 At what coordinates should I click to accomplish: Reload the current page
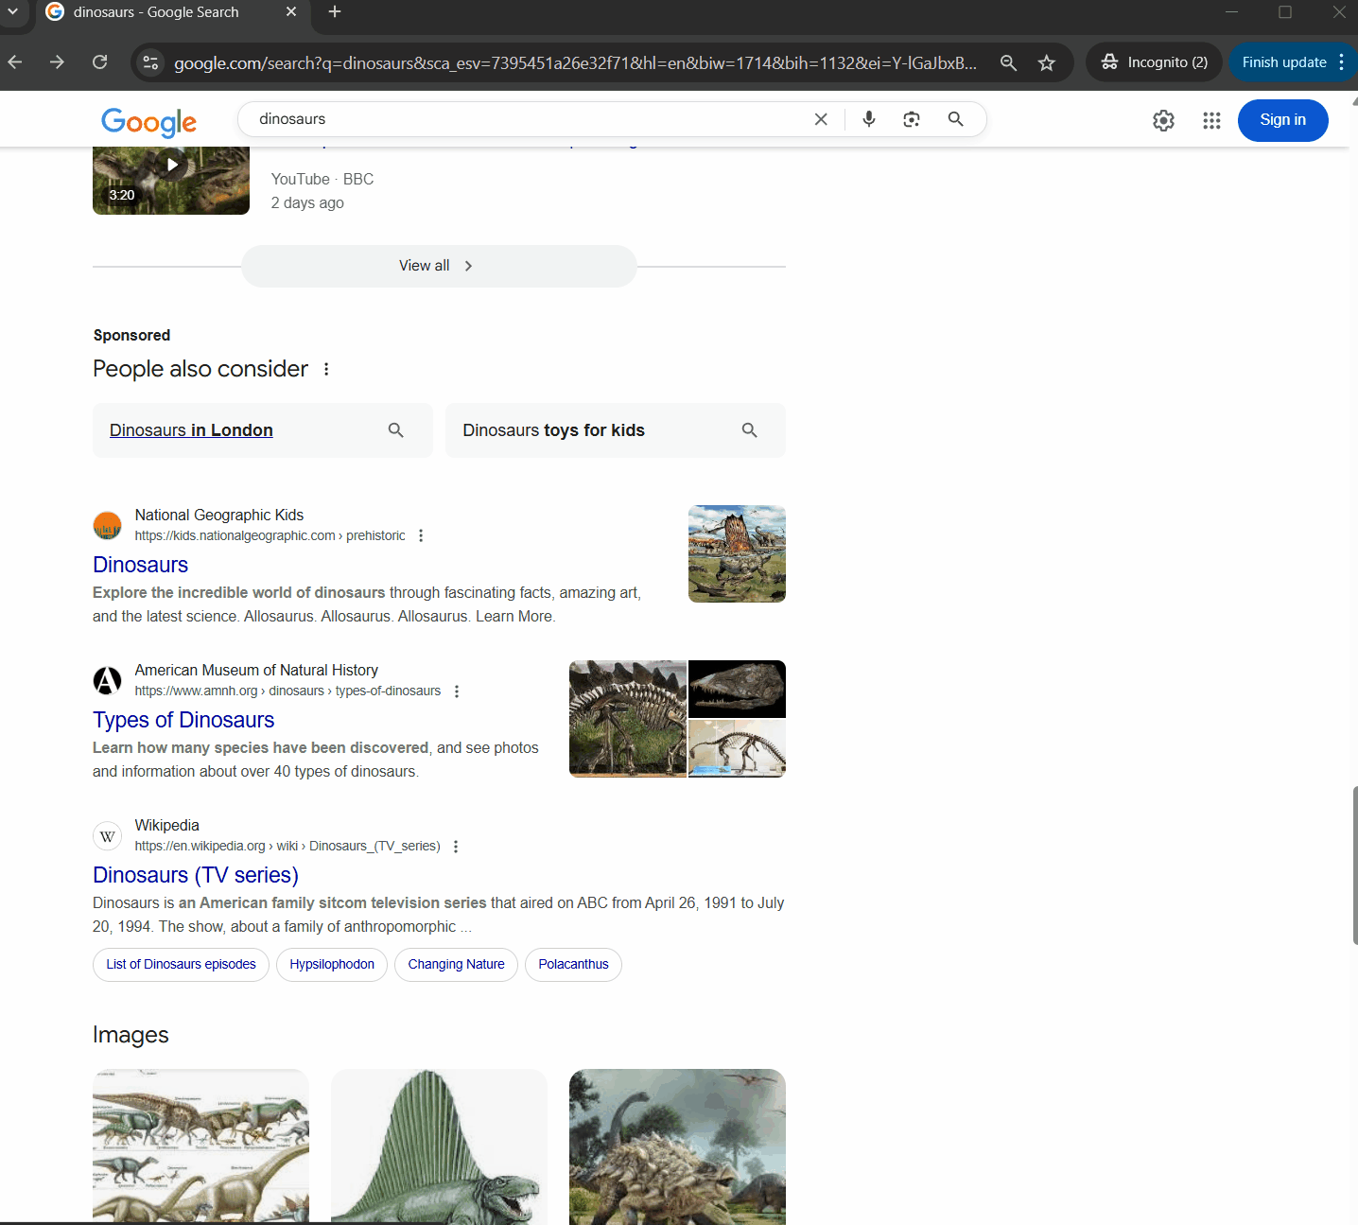[99, 62]
